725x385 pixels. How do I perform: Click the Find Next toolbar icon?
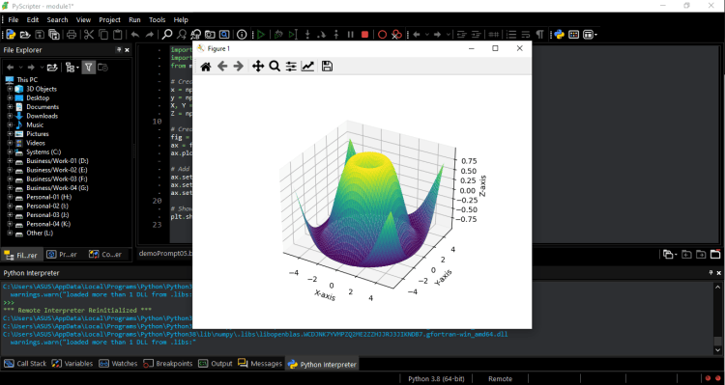(182, 34)
